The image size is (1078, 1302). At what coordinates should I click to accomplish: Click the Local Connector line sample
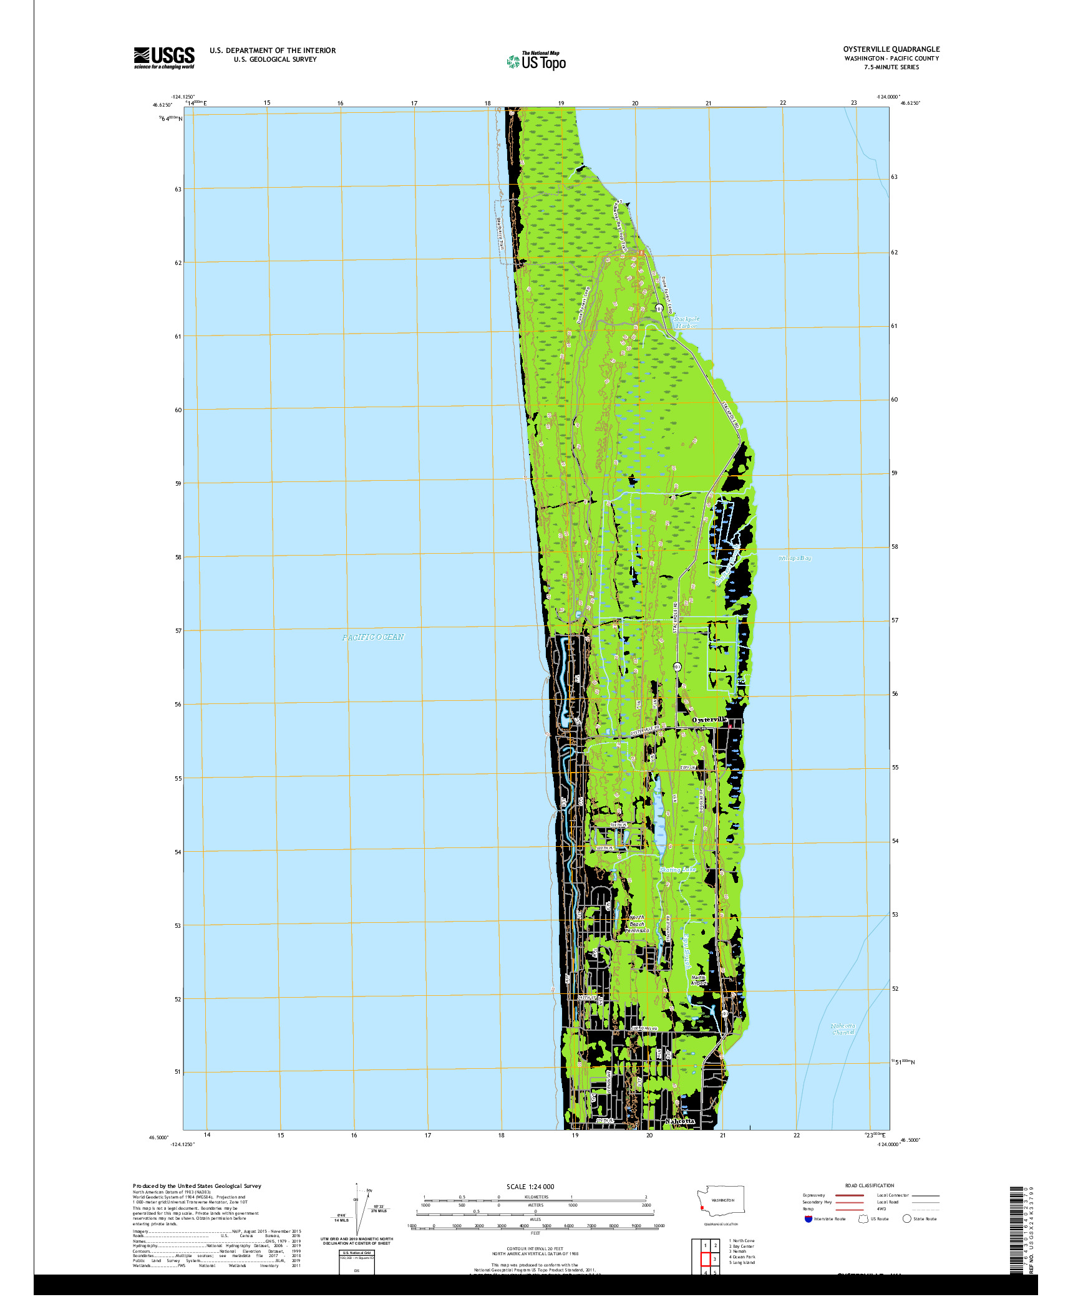click(x=925, y=1195)
